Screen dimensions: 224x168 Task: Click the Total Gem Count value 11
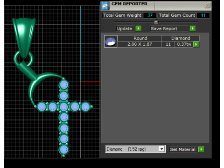click(x=203, y=15)
